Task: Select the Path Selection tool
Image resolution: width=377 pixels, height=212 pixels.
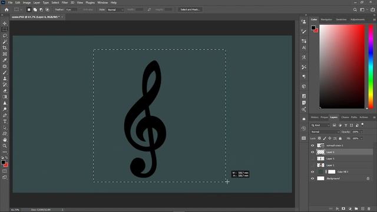Action: 5,128
